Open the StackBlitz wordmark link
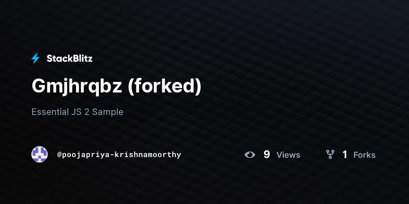 (x=69, y=58)
